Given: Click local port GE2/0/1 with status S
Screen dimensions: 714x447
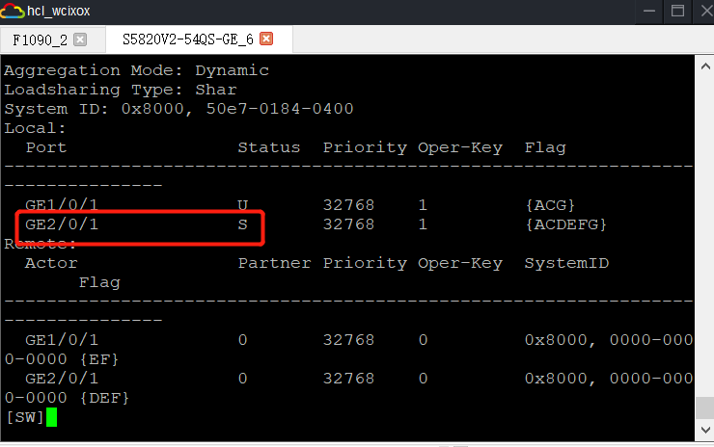Looking at the screenshot, I should [x=62, y=224].
